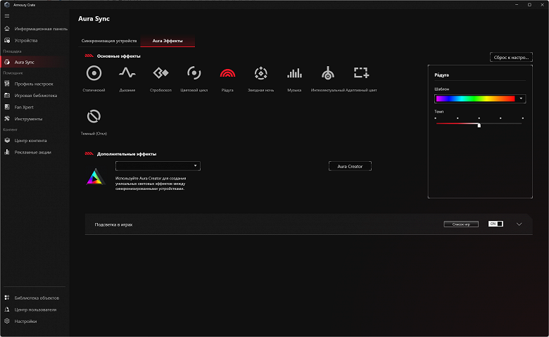
Task: Choose the Breathing effect icon
Action: pyautogui.click(x=127, y=72)
